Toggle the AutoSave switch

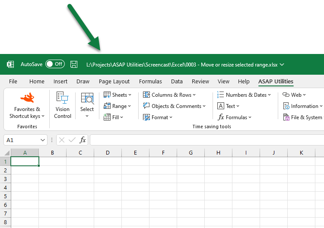[x=55, y=64]
